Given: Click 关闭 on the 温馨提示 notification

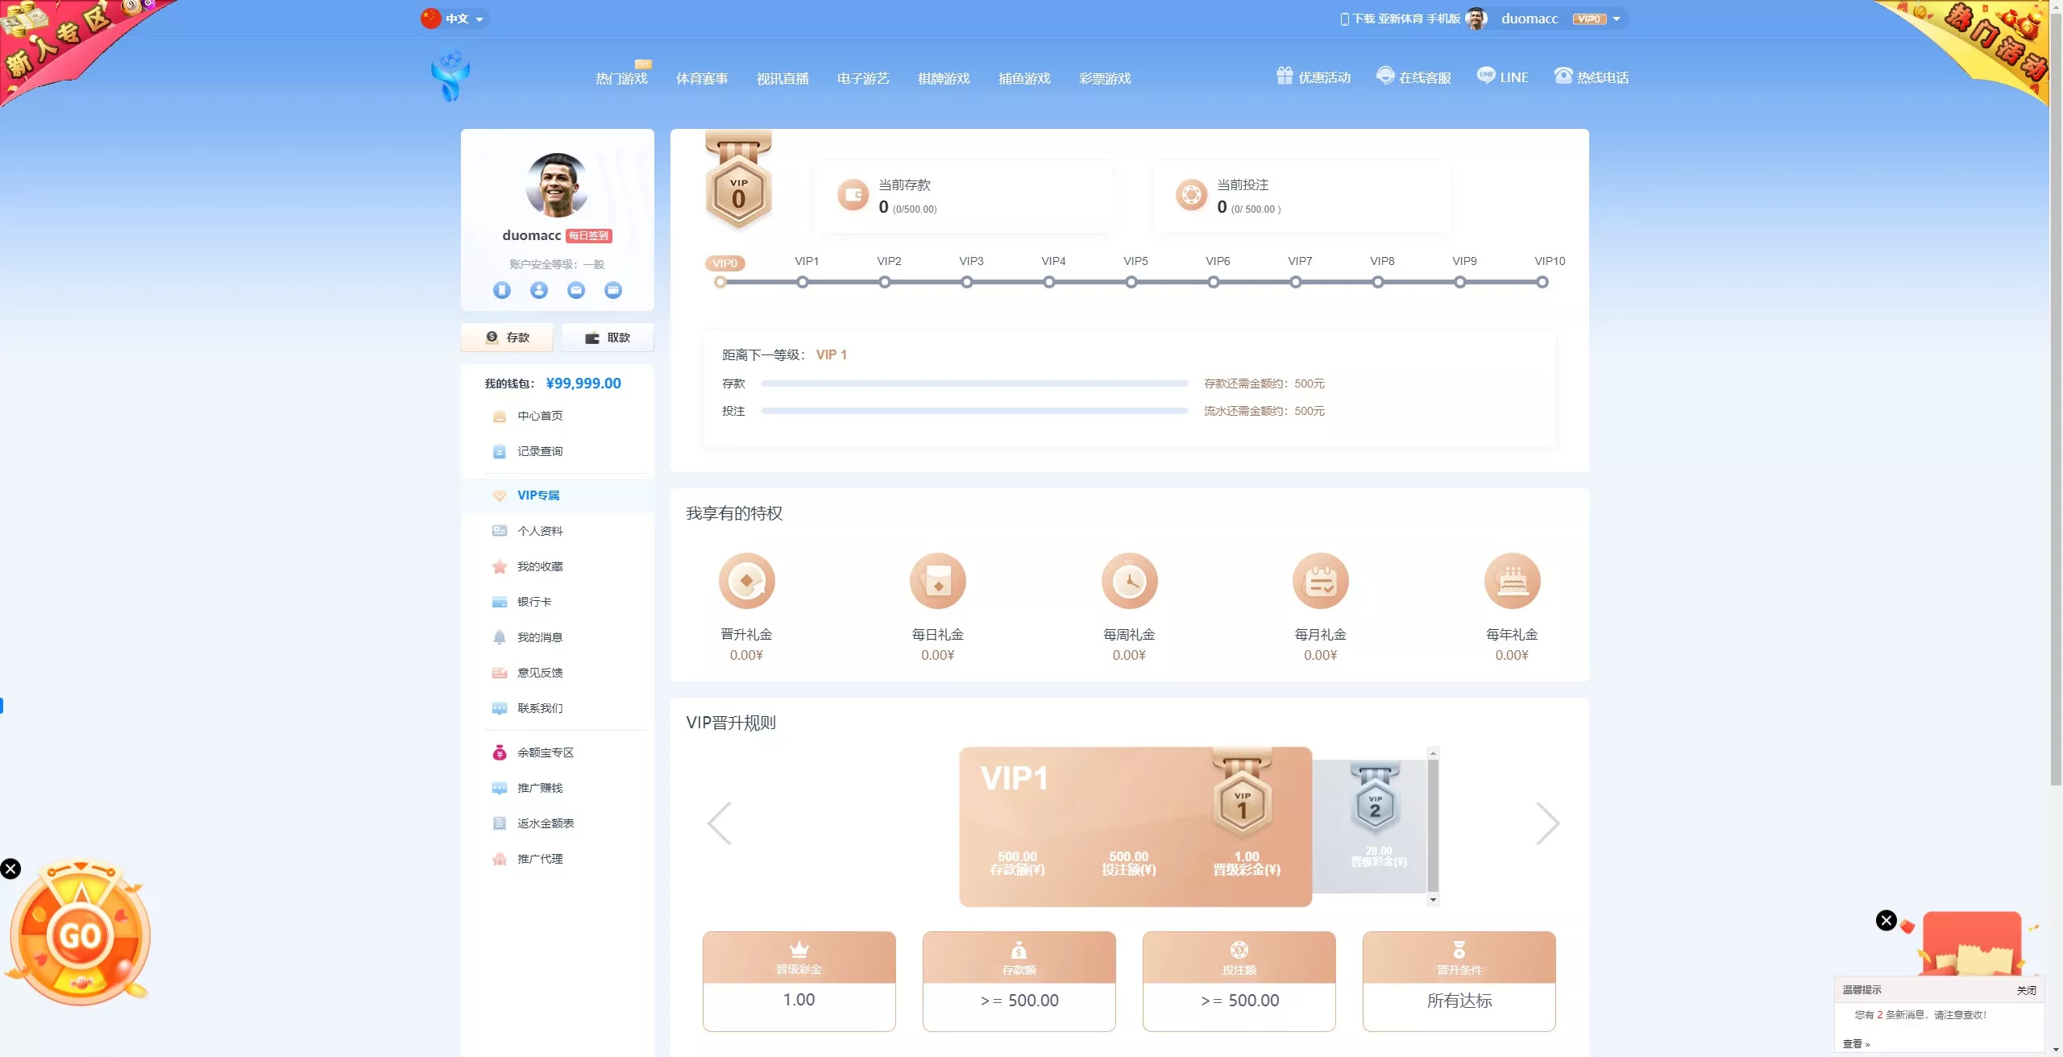Looking at the screenshot, I should pos(2026,990).
